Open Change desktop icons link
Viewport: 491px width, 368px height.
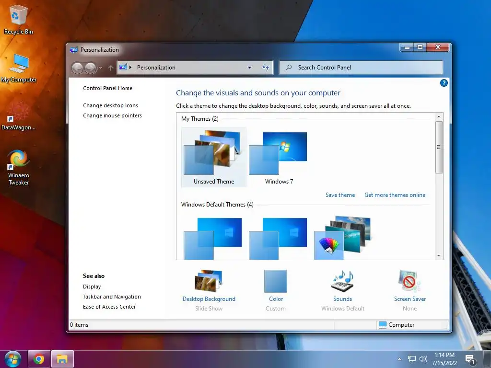coord(111,105)
